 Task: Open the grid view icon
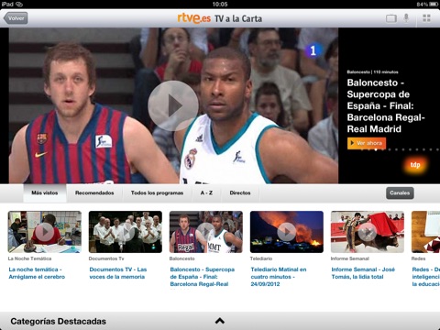pyautogui.click(x=426, y=18)
